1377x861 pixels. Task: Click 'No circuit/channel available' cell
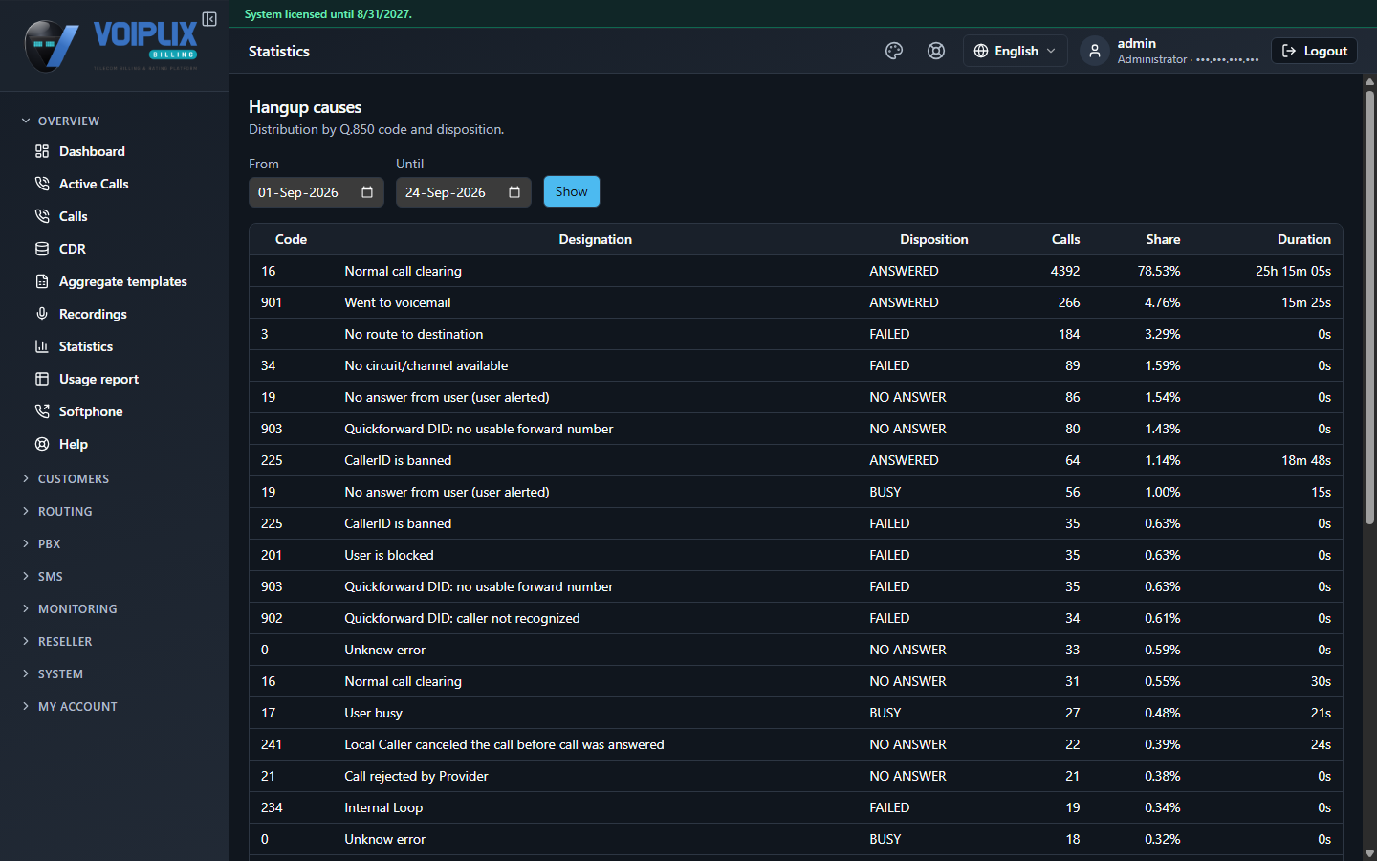[426, 365]
